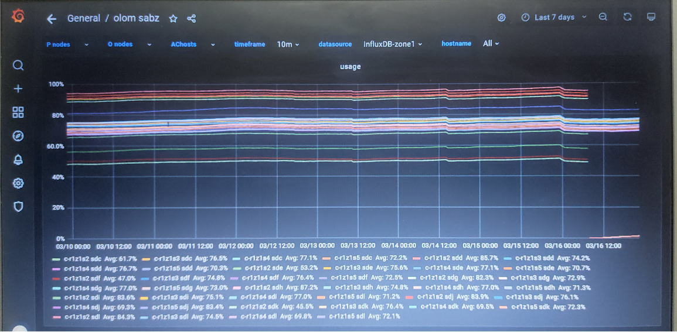Open dashboard settings gear in top bar
Viewport: 677px width, 332px height.
[501, 17]
